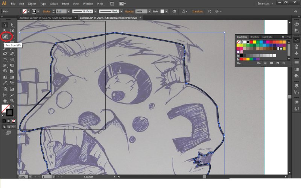Open the File menu
Image resolution: width=301 pixels, height=188 pixels.
click(x=13, y=4)
